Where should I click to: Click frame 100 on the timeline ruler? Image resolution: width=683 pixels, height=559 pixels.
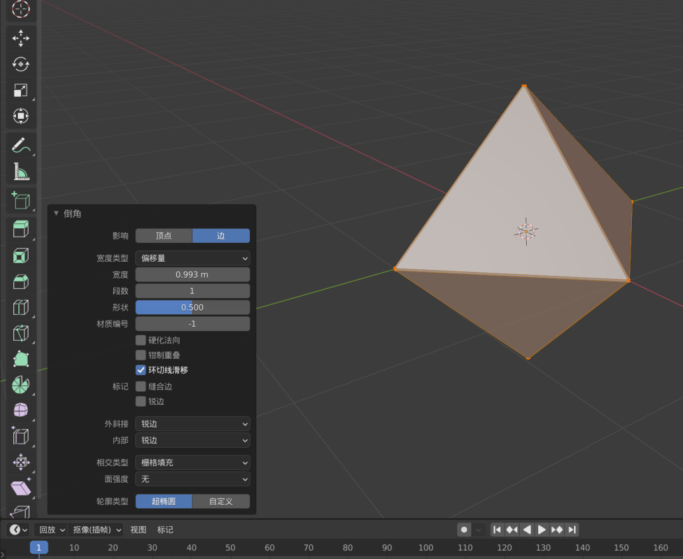(426, 548)
